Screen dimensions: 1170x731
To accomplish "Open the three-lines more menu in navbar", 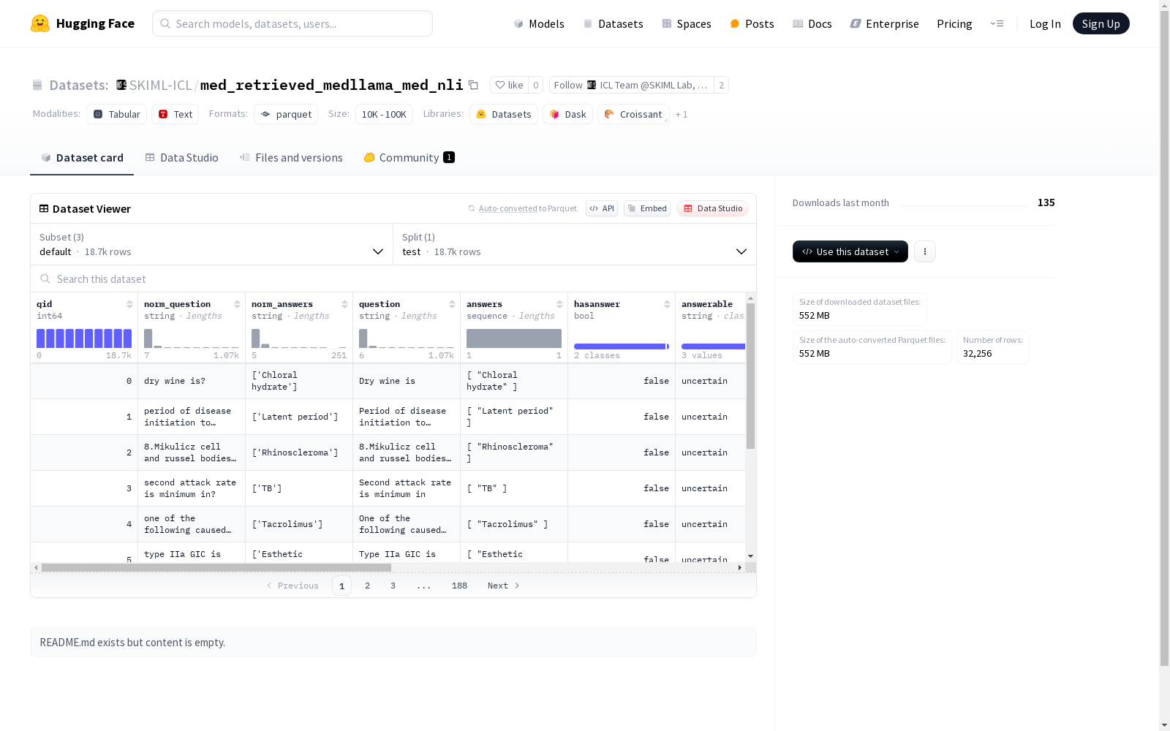I will (x=997, y=23).
